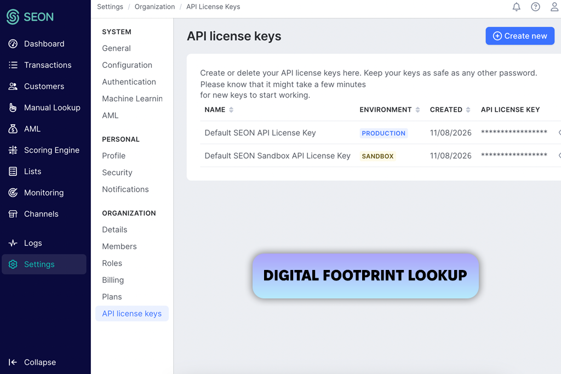Open notifications bell icon
The height and width of the screenshot is (374, 561).
pyautogui.click(x=516, y=7)
